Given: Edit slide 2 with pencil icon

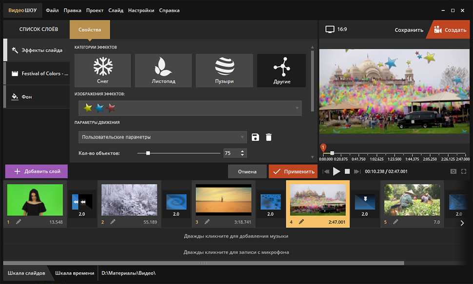Looking at the screenshot, I should click(x=113, y=222).
